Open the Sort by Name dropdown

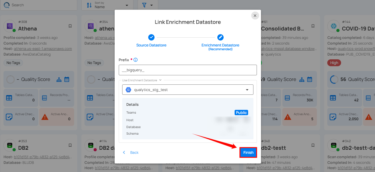tap(107, 5)
